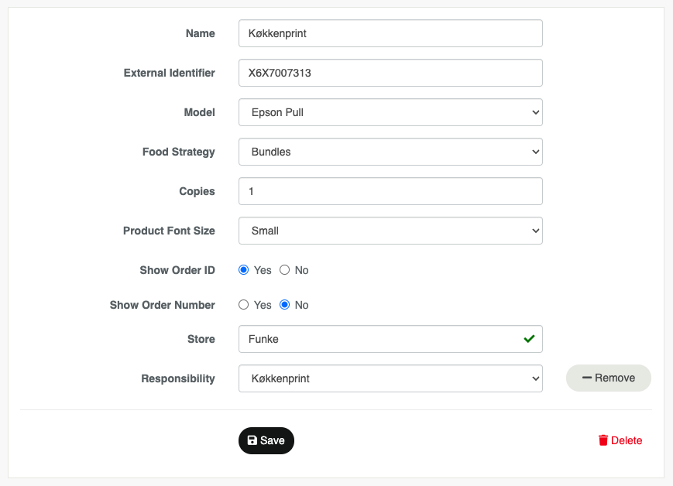Click the Save button text
Image resolution: width=673 pixels, height=486 pixels.
[x=272, y=440]
